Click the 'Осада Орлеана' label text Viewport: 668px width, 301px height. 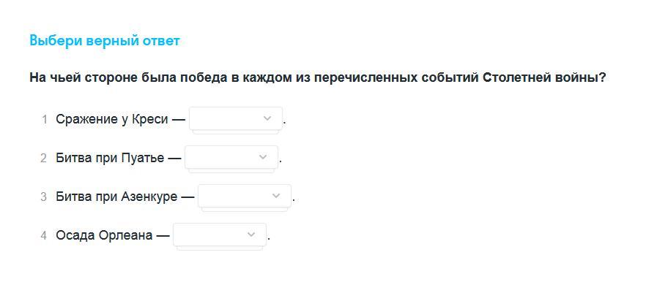[x=104, y=235]
